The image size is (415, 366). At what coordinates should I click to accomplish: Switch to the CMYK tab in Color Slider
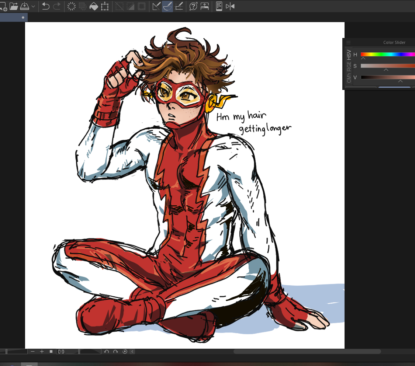(x=349, y=78)
